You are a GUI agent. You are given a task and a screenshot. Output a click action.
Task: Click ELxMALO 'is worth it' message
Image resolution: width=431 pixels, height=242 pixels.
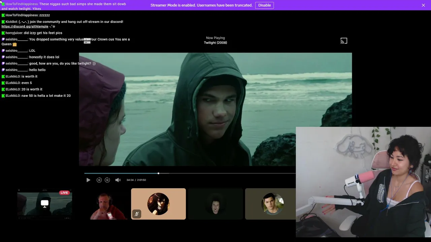pos(19,77)
